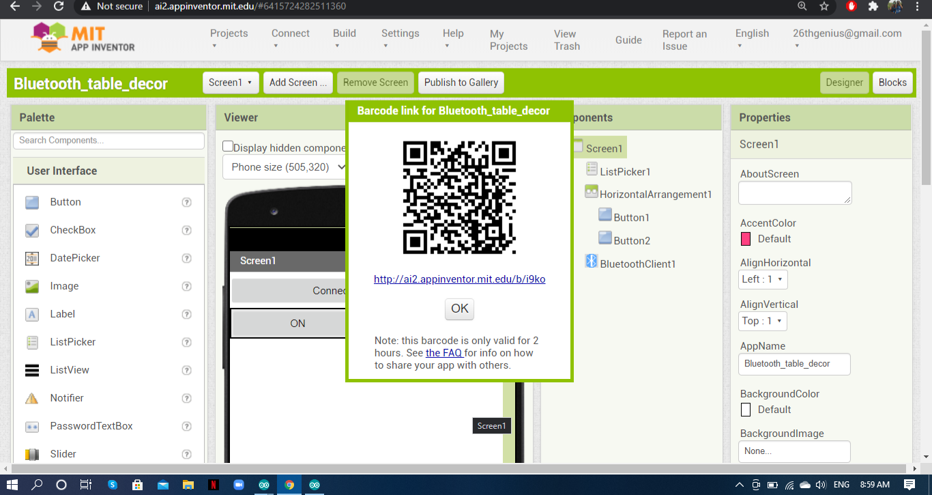This screenshot has width=932, height=495.
Task: Open the Help menu
Action: tap(453, 39)
